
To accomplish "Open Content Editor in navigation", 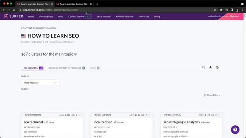I will [x=46, y=16].
